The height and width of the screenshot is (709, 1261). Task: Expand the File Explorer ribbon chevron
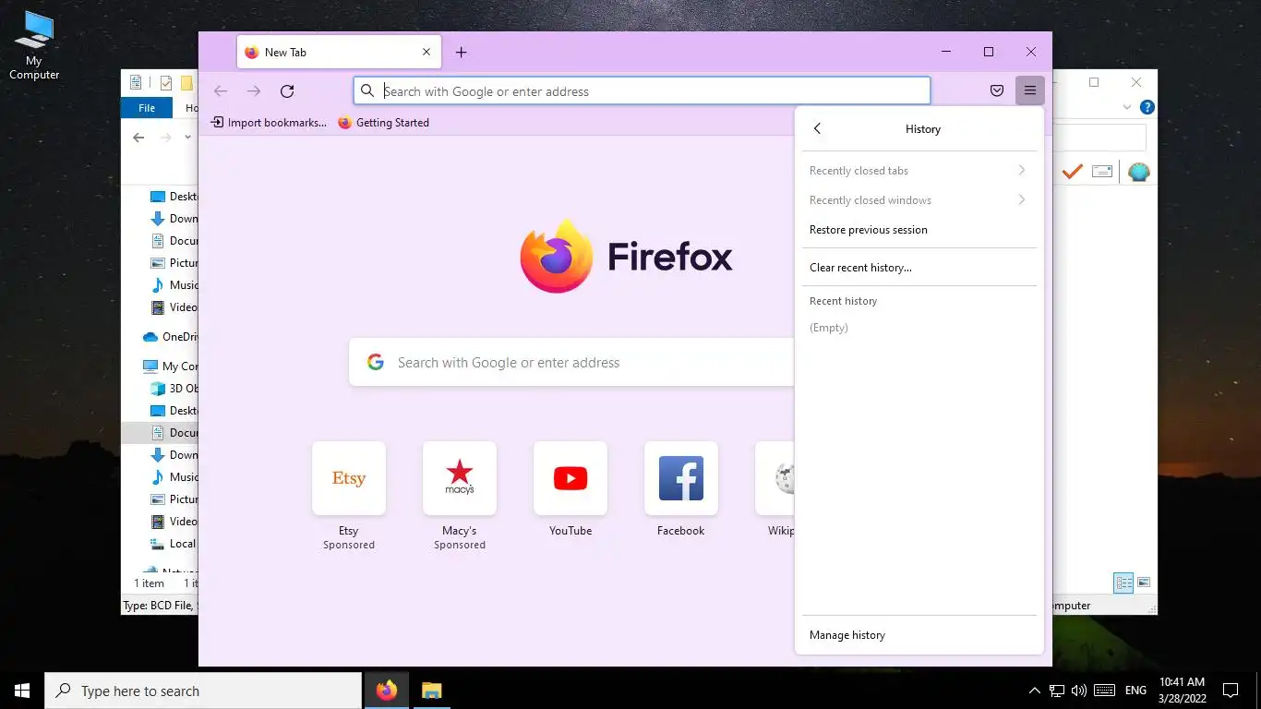(x=1127, y=107)
